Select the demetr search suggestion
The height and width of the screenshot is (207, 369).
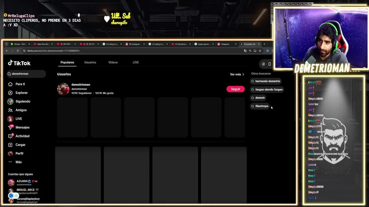258,98
